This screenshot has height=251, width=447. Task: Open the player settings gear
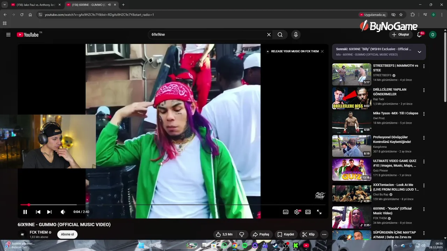[297, 212]
